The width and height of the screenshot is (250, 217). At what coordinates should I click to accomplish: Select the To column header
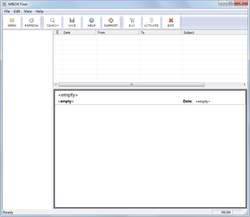pyautogui.click(x=157, y=32)
